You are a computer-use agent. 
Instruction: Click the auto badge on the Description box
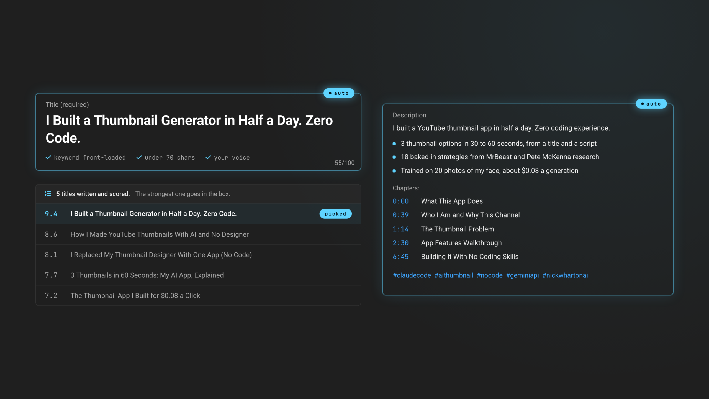click(651, 104)
